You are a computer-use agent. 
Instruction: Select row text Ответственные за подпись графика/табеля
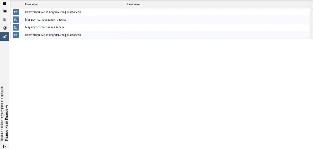tap(53, 35)
